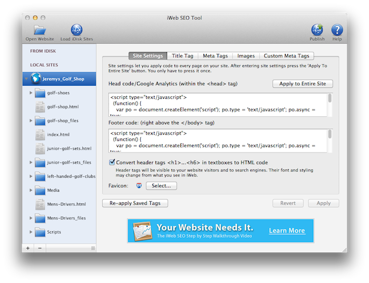Click into Footer code text area
The image size is (369, 283).
[x=218, y=140]
